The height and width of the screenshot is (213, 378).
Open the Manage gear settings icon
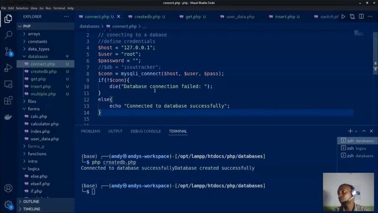click(x=8, y=205)
